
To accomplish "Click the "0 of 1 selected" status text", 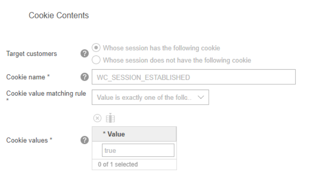I will [x=118, y=164].
